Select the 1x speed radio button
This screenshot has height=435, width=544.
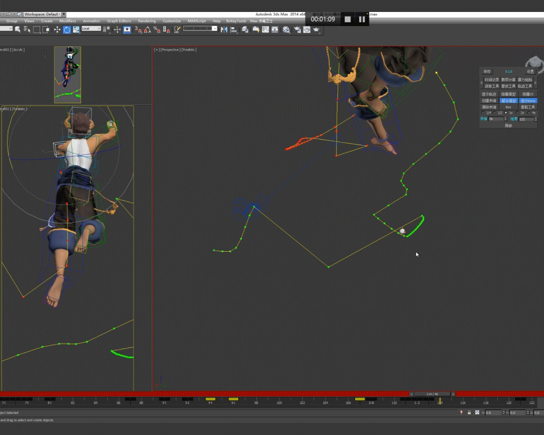pos(506,113)
